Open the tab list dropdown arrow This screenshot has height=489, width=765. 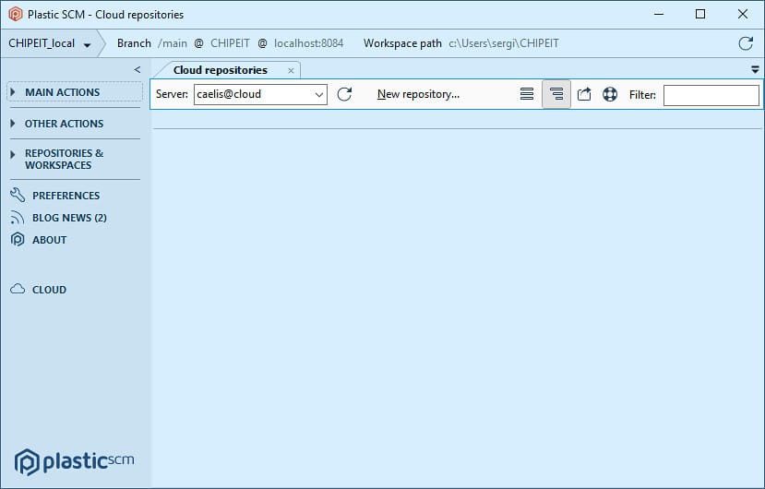click(x=755, y=70)
